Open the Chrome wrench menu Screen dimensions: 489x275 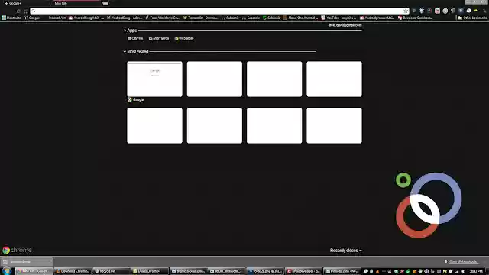[x=484, y=11]
